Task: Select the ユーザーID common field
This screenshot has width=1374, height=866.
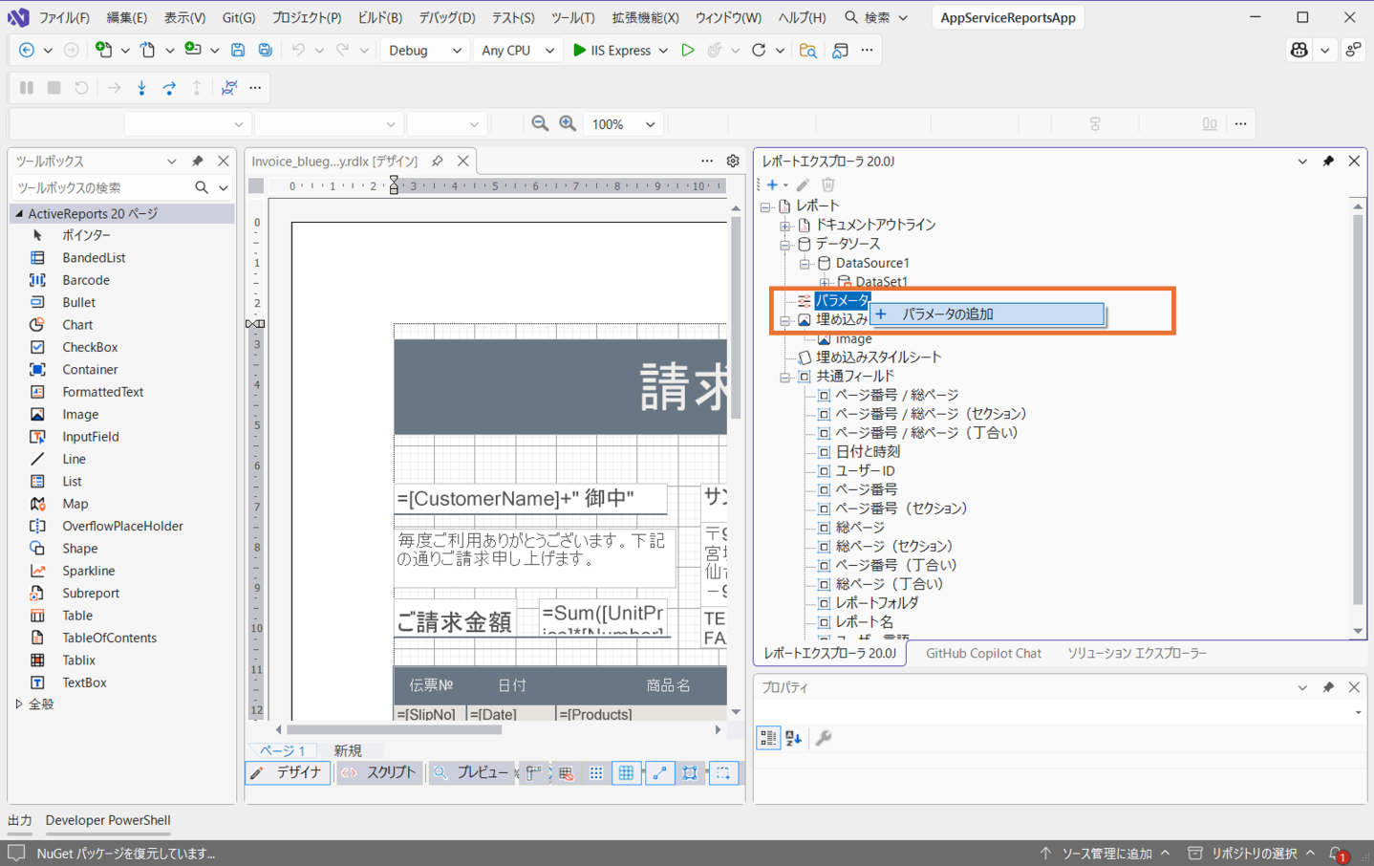Action: coord(865,471)
